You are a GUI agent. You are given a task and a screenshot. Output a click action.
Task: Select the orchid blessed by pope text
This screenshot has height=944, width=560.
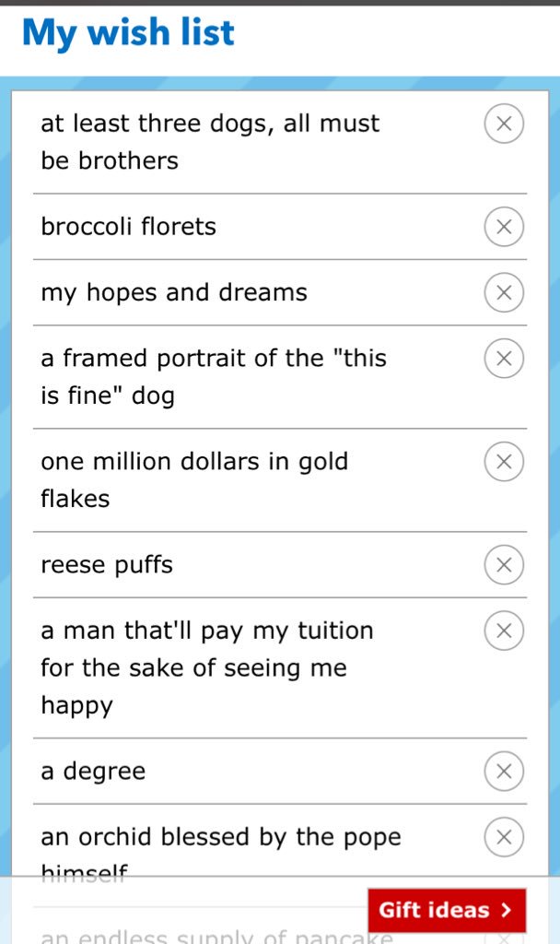pos(221,853)
